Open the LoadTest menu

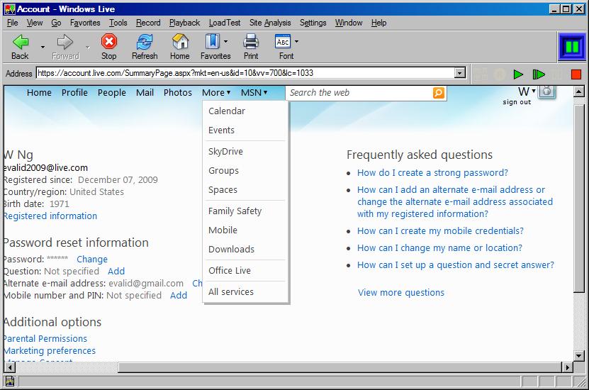(x=224, y=23)
